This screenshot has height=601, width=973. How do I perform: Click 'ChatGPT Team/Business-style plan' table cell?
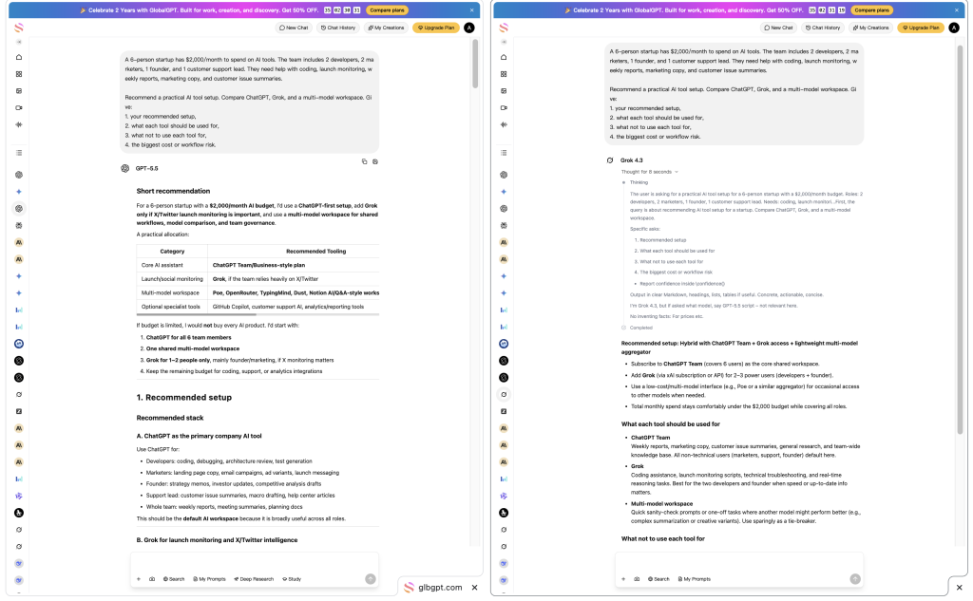pyautogui.click(x=294, y=265)
